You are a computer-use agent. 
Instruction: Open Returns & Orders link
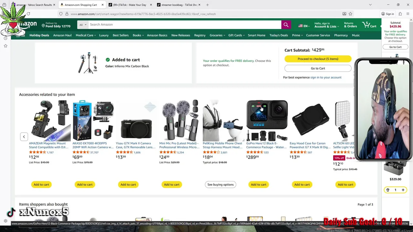[350, 25]
